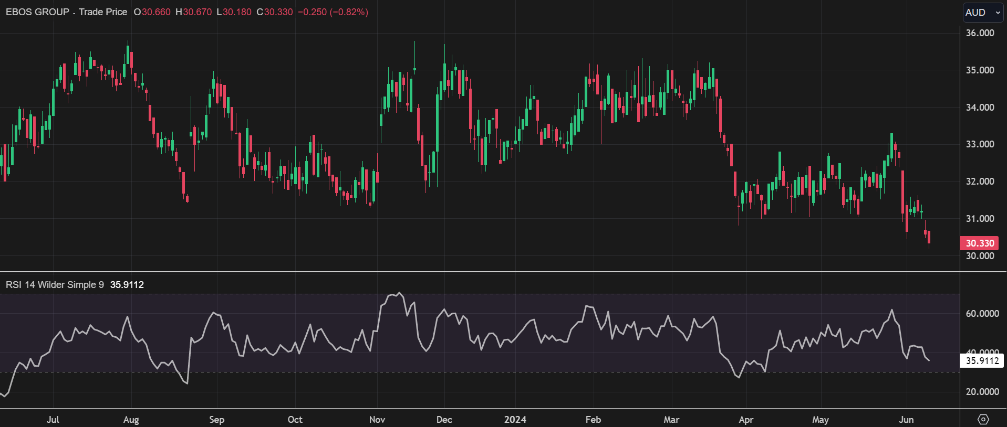Click the Trade Price text in header
Viewport: 1007px width, 427px height.
click(103, 12)
